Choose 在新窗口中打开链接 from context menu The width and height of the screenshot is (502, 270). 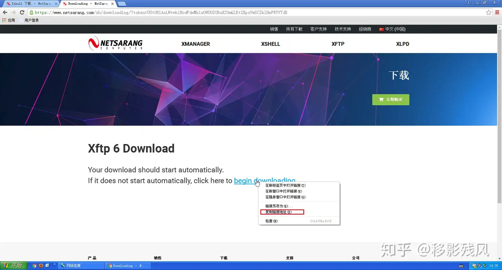(x=299, y=191)
